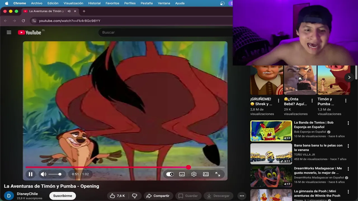
Task: Open the Apple menu
Action: (x=6, y=3)
